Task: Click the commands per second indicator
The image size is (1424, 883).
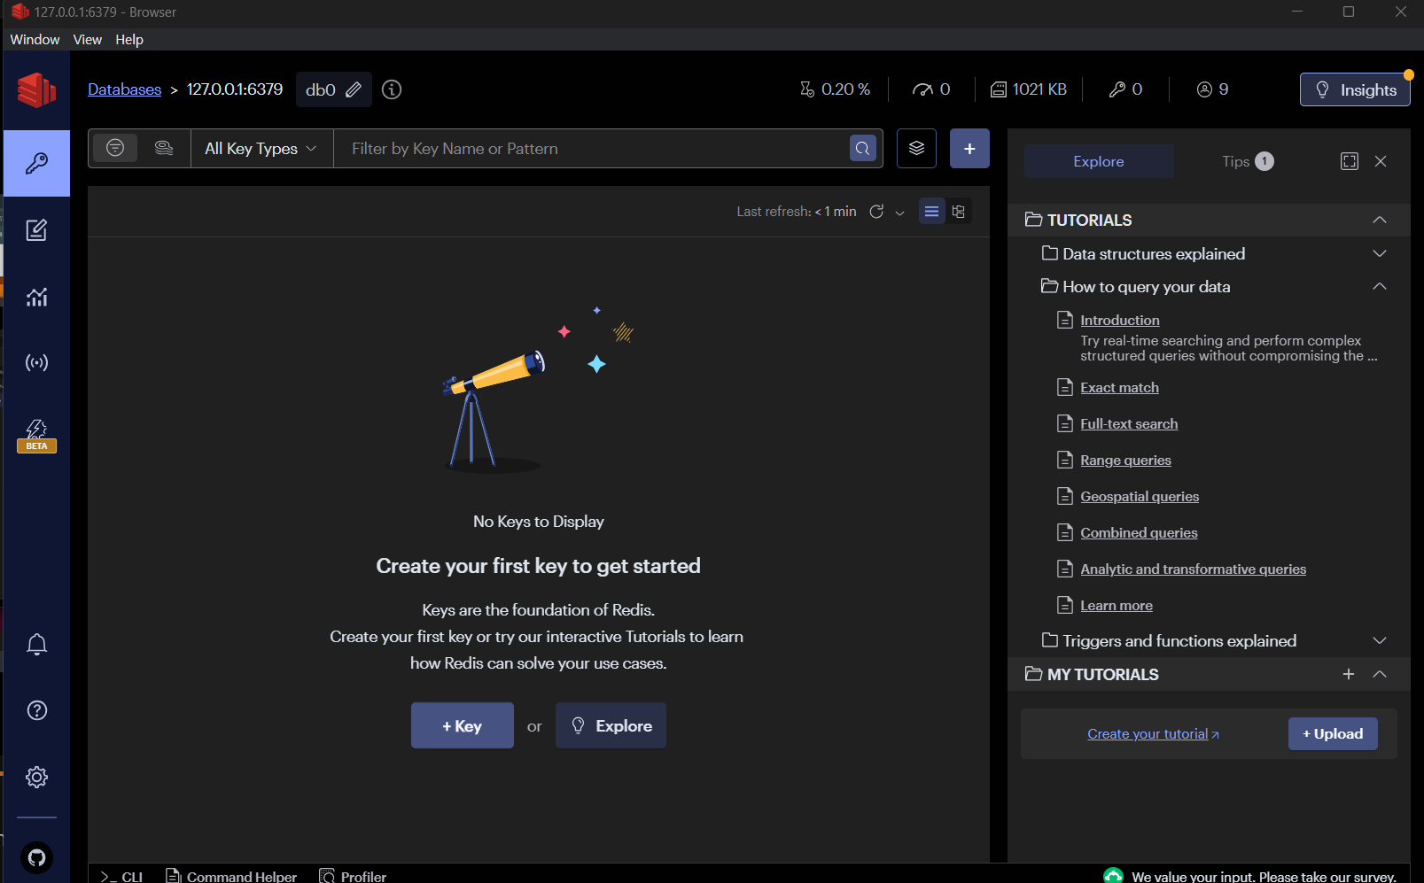Action: point(931,89)
